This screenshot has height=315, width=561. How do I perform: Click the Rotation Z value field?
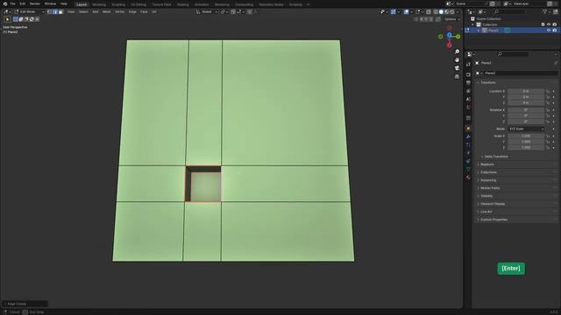pyautogui.click(x=526, y=122)
